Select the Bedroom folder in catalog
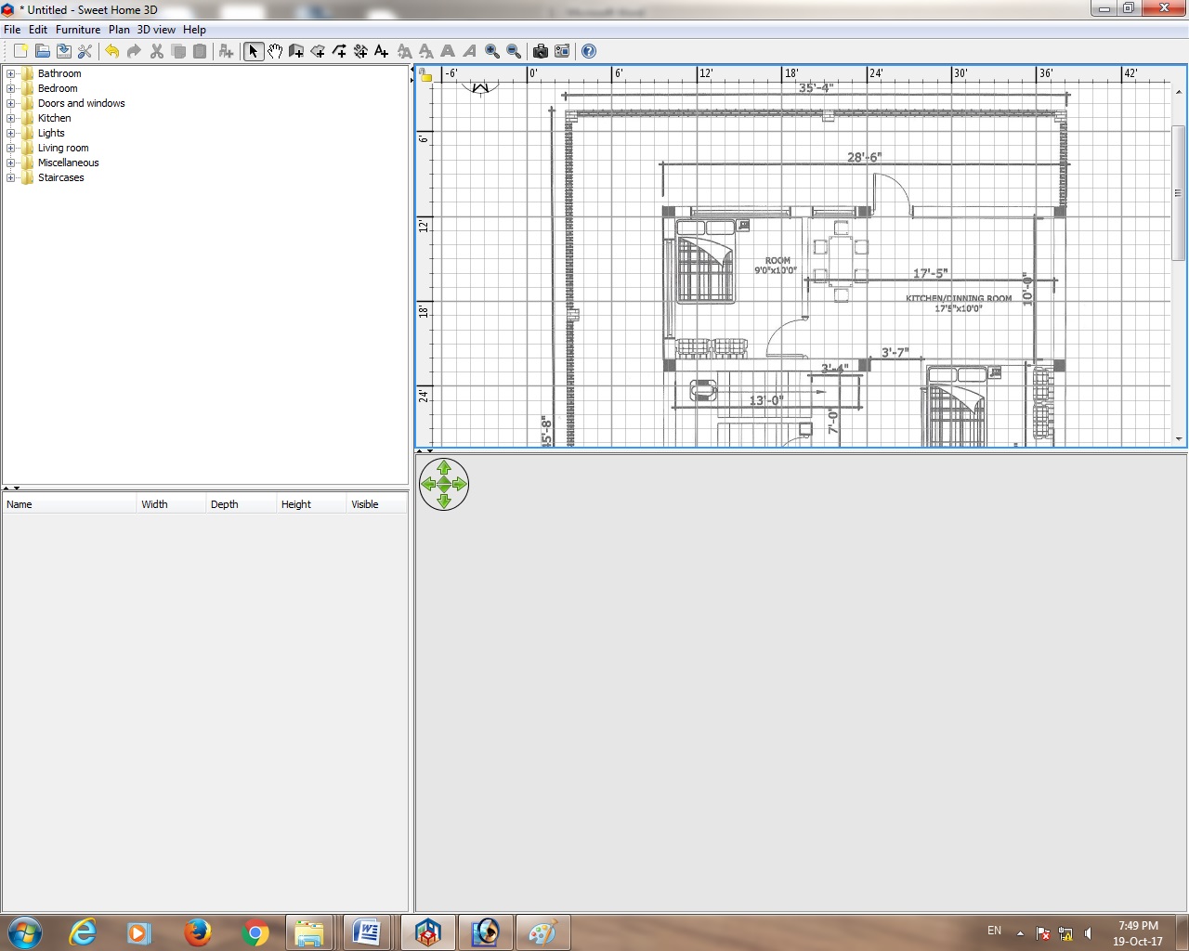 point(58,88)
